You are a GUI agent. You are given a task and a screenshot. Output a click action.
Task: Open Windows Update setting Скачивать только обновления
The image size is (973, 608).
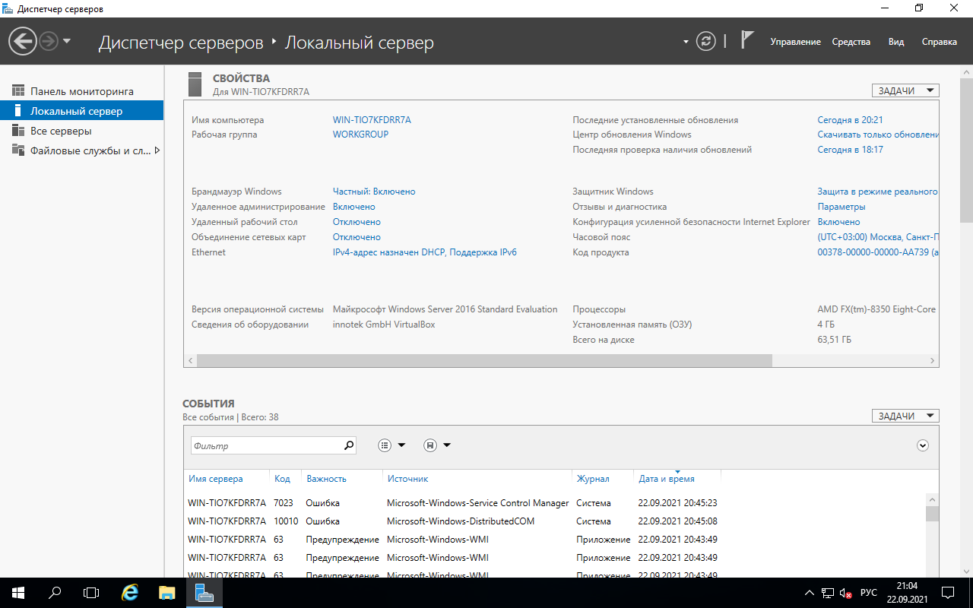tap(878, 135)
